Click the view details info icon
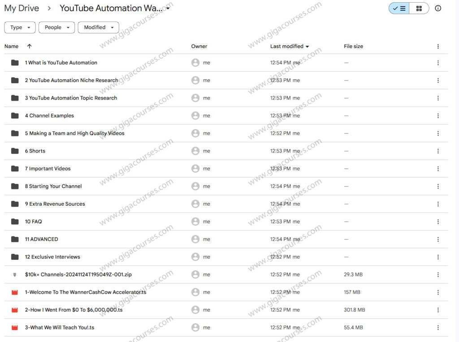The image size is (459, 342). tap(438, 8)
